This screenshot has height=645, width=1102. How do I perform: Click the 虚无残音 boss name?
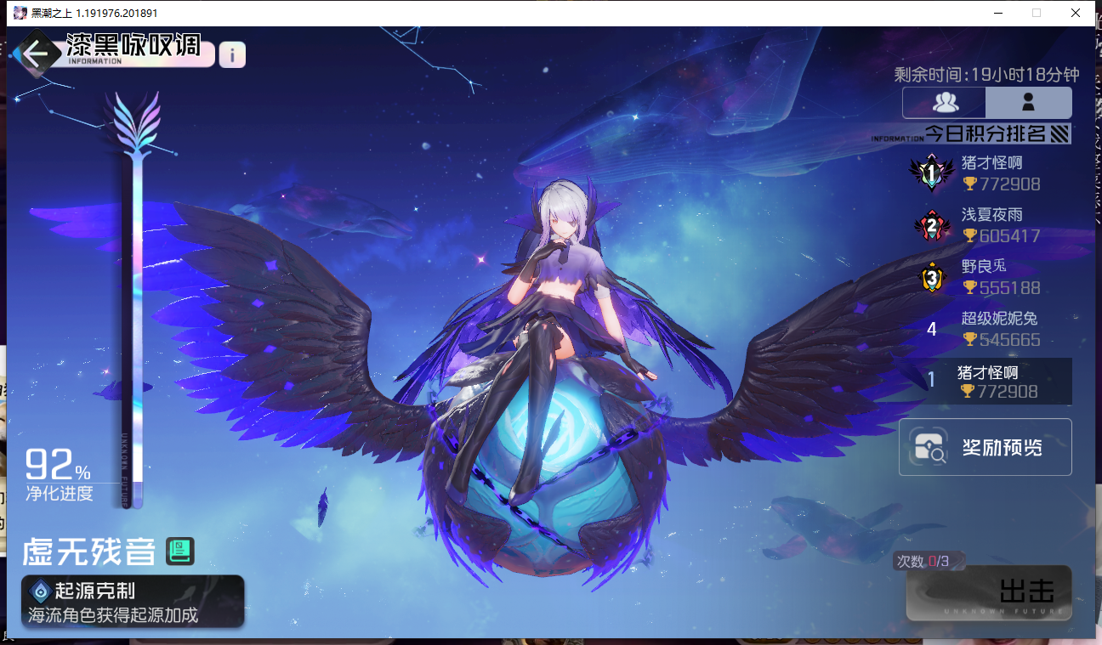pos(89,552)
